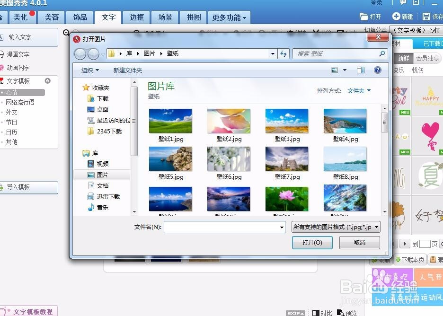This screenshot has height=316, width=443.
Task: Click the Help question-mark icon in the dialog
Action: (x=377, y=70)
